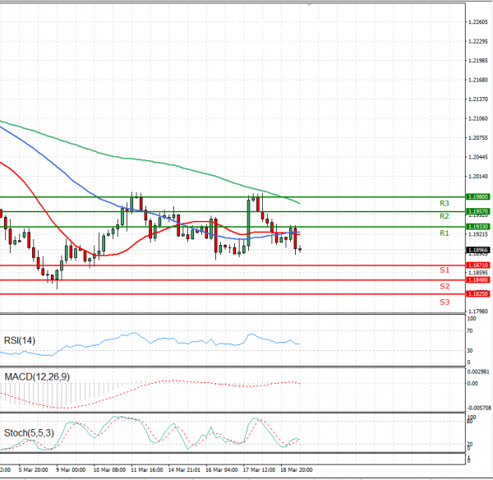Select the R2 resistance label

445,216
